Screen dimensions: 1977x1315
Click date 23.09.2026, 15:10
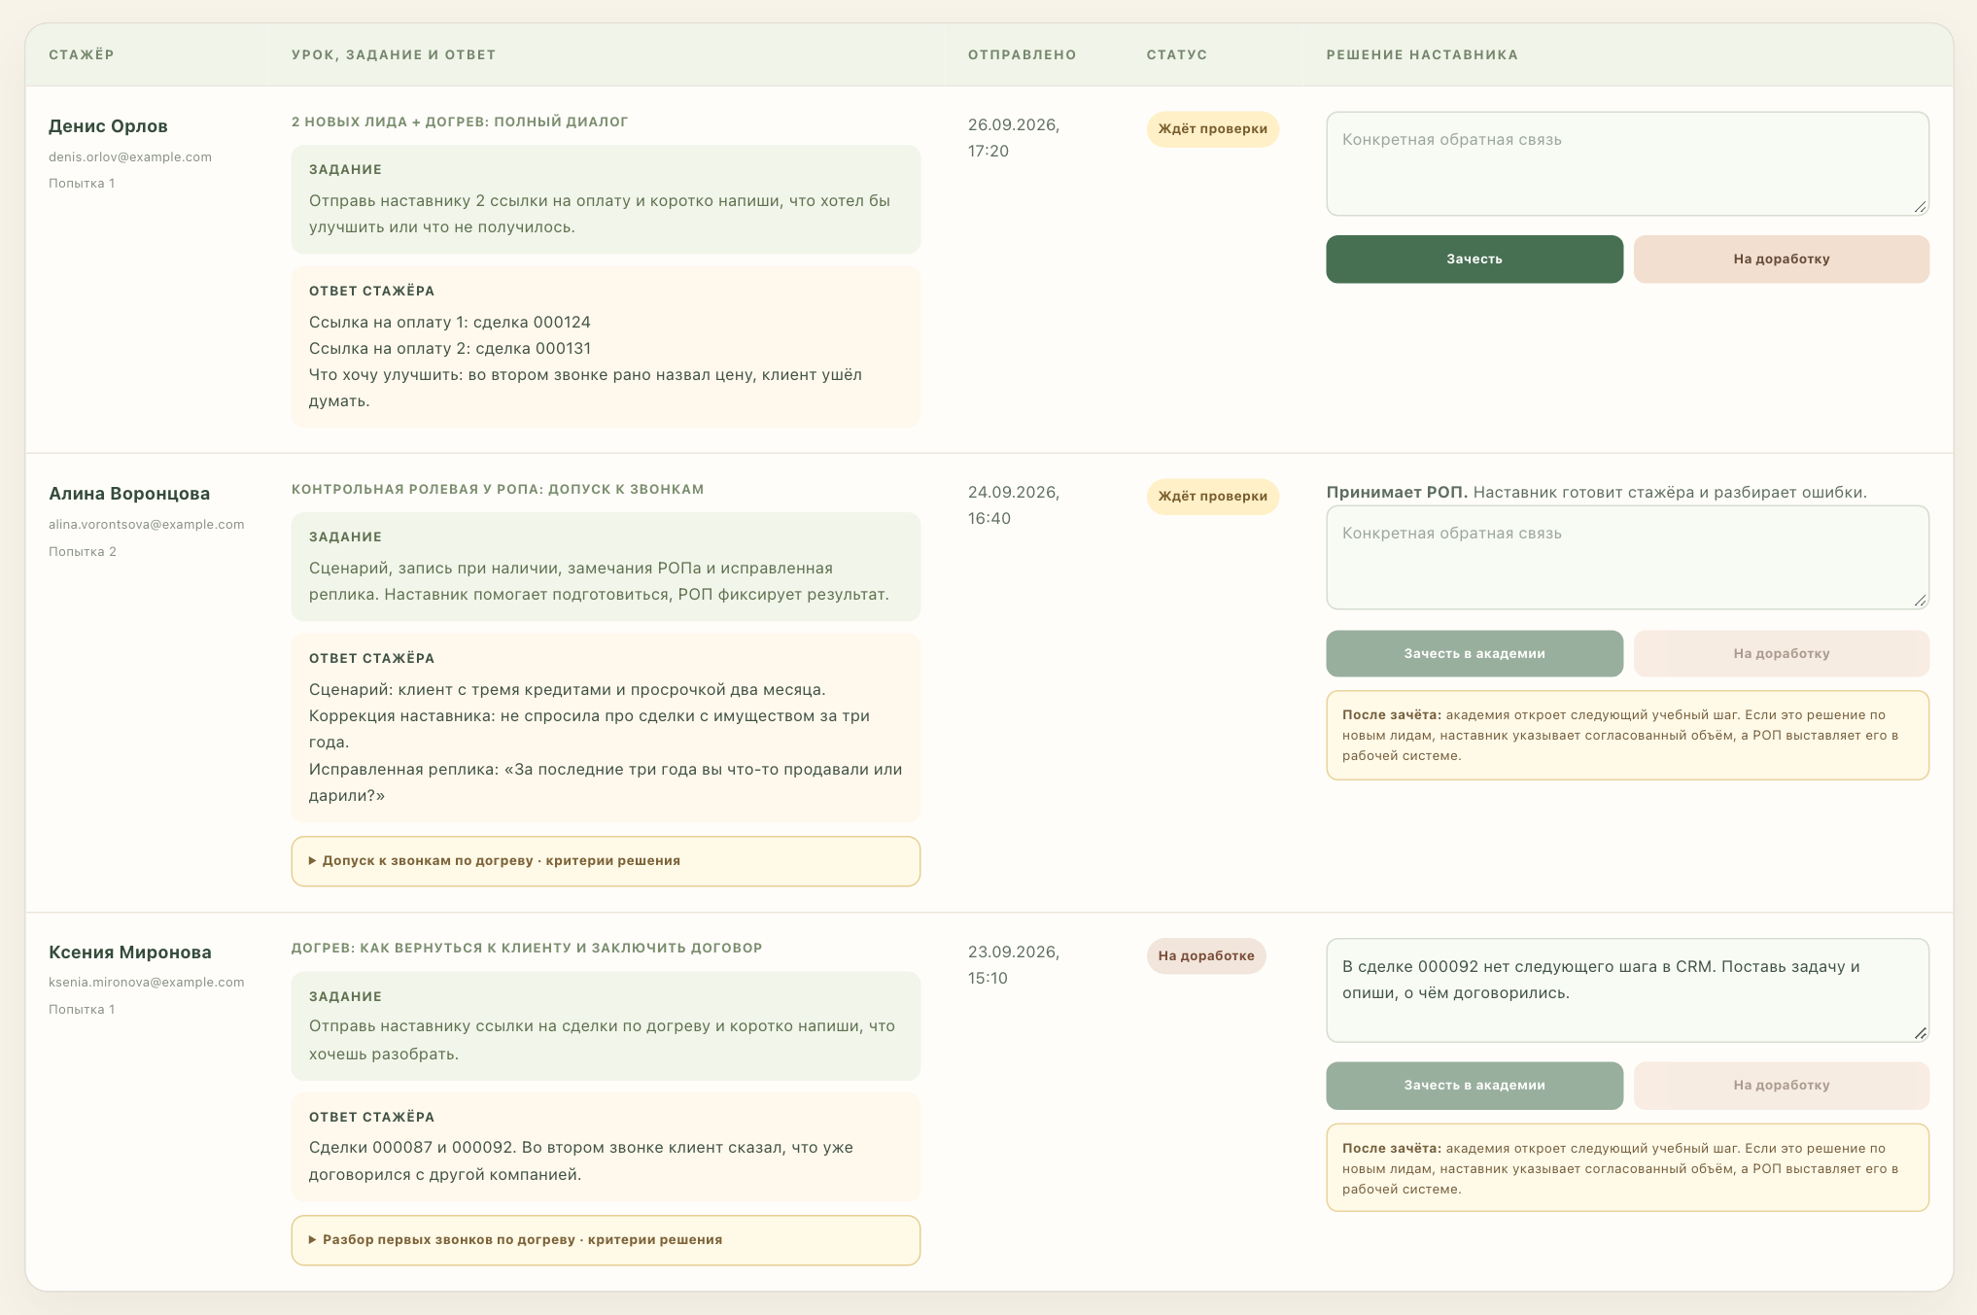click(x=1014, y=964)
